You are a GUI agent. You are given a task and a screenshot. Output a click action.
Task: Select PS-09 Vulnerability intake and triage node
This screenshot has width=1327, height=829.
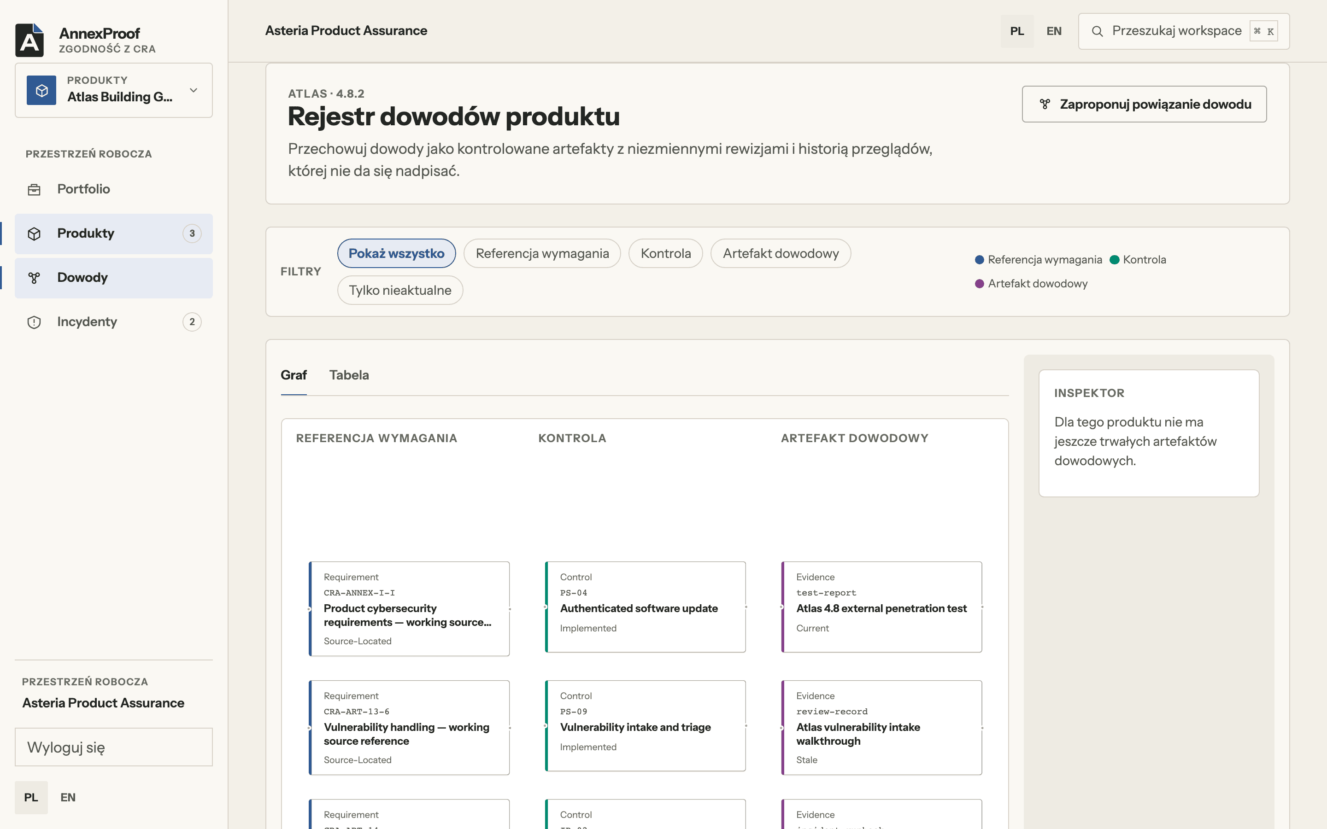pos(646,726)
